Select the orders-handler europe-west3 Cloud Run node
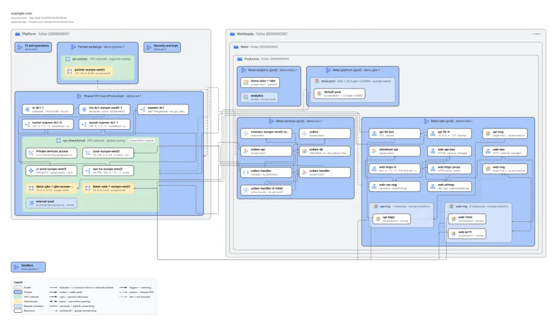This screenshot has width=557, height=326. [x=325, y=173]
